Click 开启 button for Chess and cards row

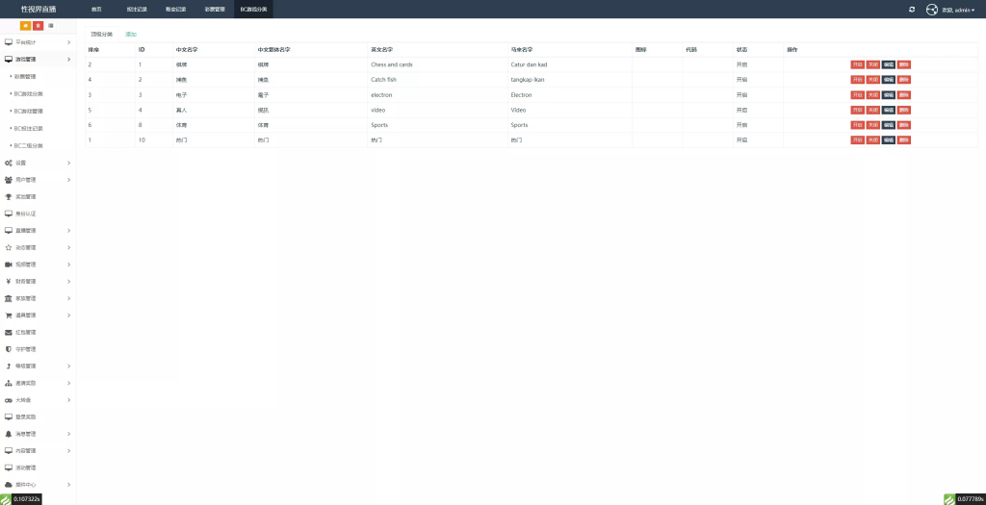857,64
